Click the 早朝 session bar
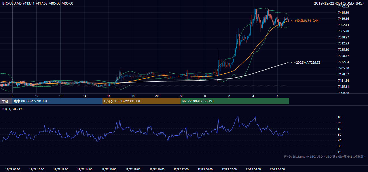Viewport: 368px width, 172px height. click(6, 101)
